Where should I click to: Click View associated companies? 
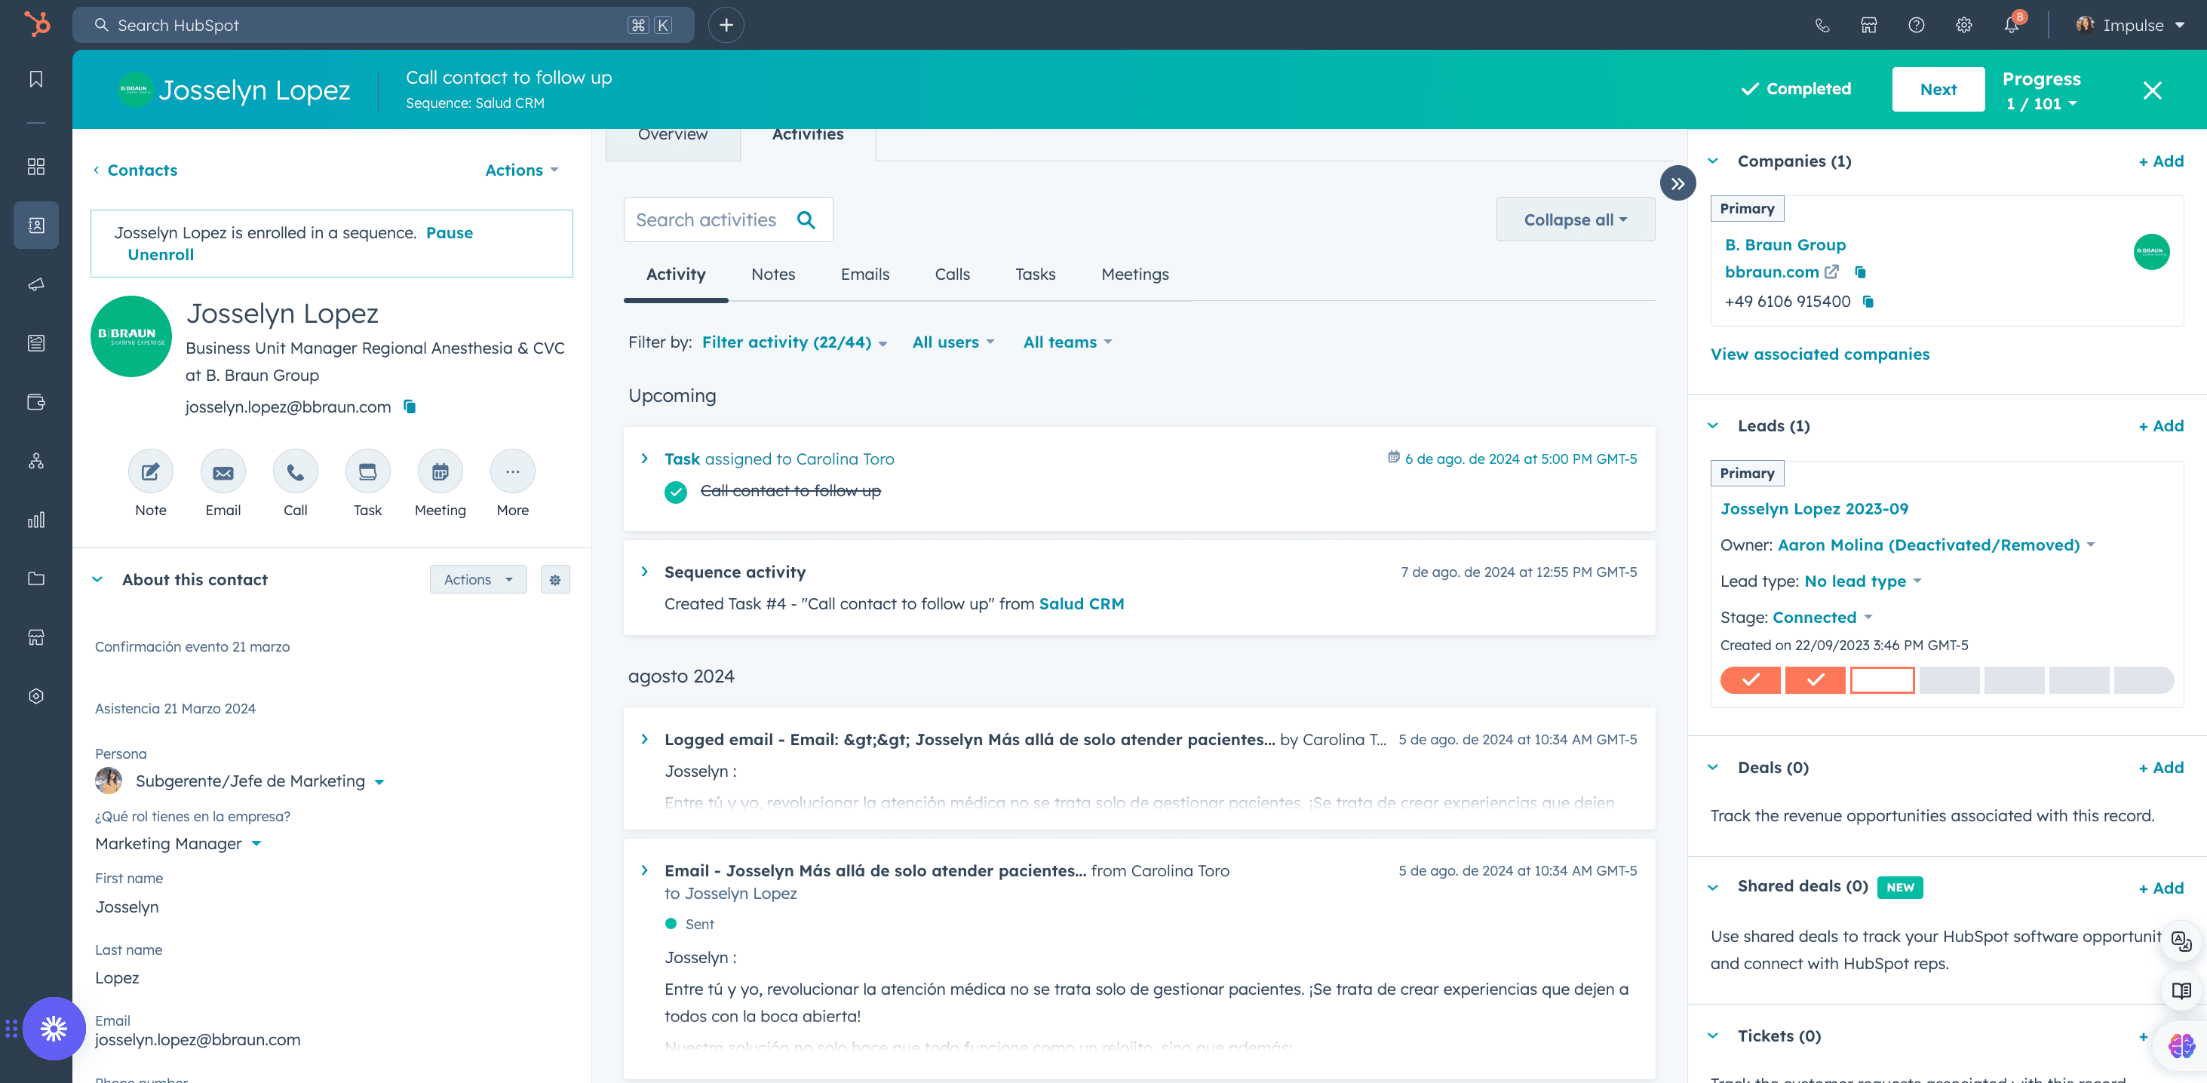click(x=1820, y=354)
